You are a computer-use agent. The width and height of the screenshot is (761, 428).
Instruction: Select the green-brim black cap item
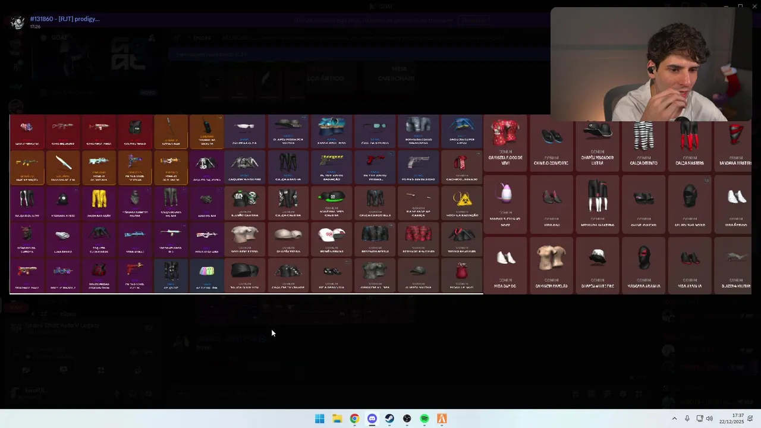point(331,203)
